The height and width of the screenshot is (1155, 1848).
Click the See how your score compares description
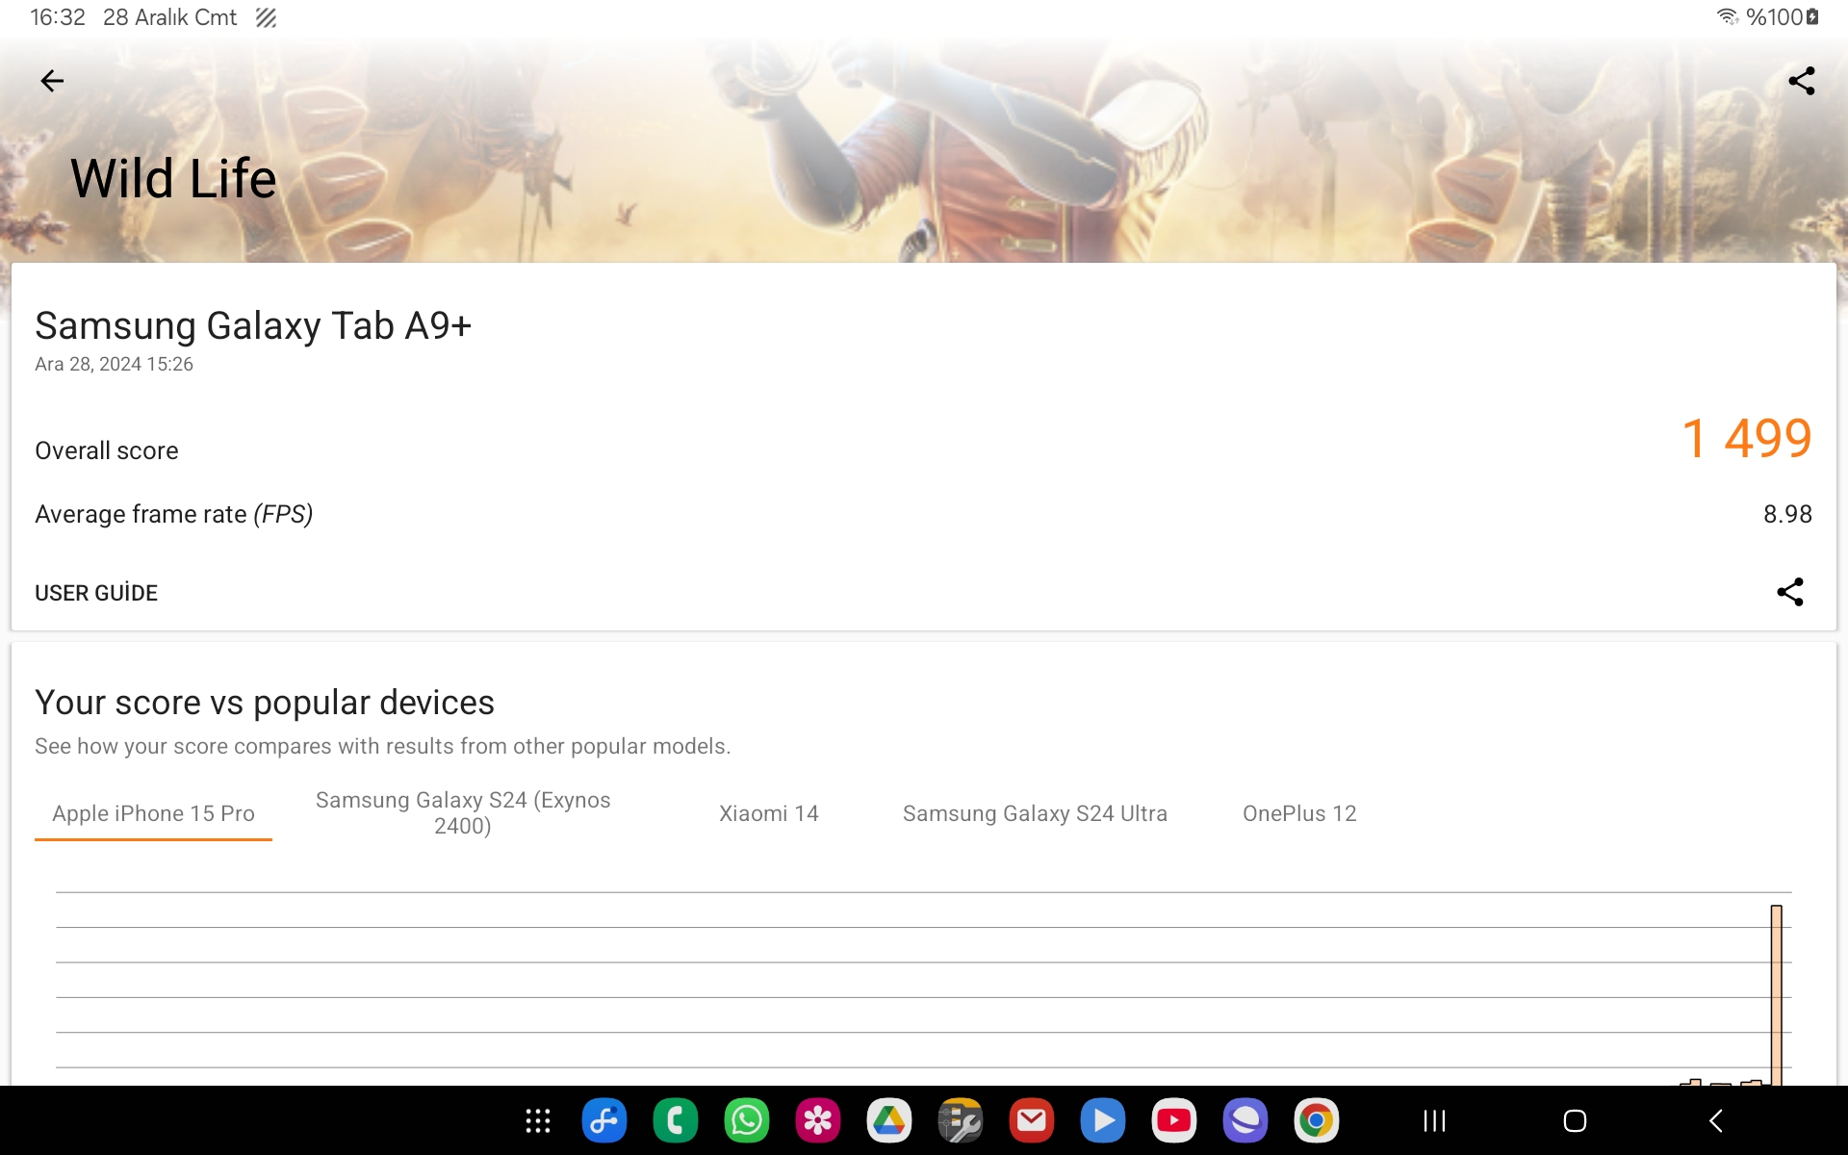383,746
